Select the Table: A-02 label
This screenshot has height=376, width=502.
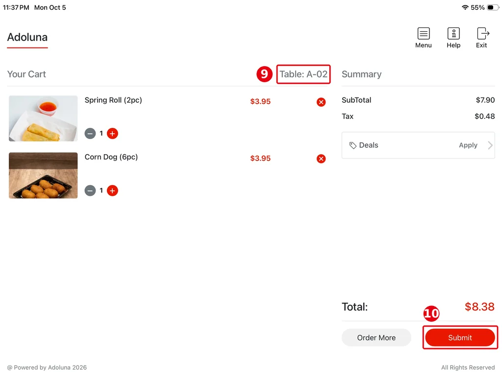(303, 74)
